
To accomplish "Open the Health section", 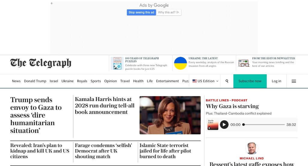I will pyautogui.click(x=138, y=81).
